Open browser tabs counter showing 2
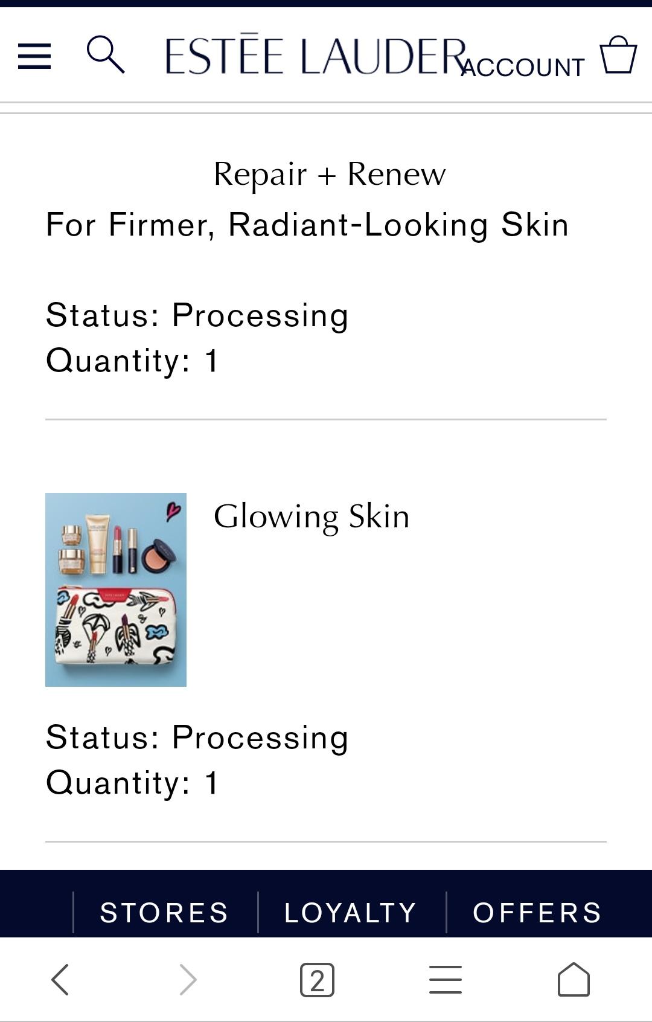 point(317,980)
